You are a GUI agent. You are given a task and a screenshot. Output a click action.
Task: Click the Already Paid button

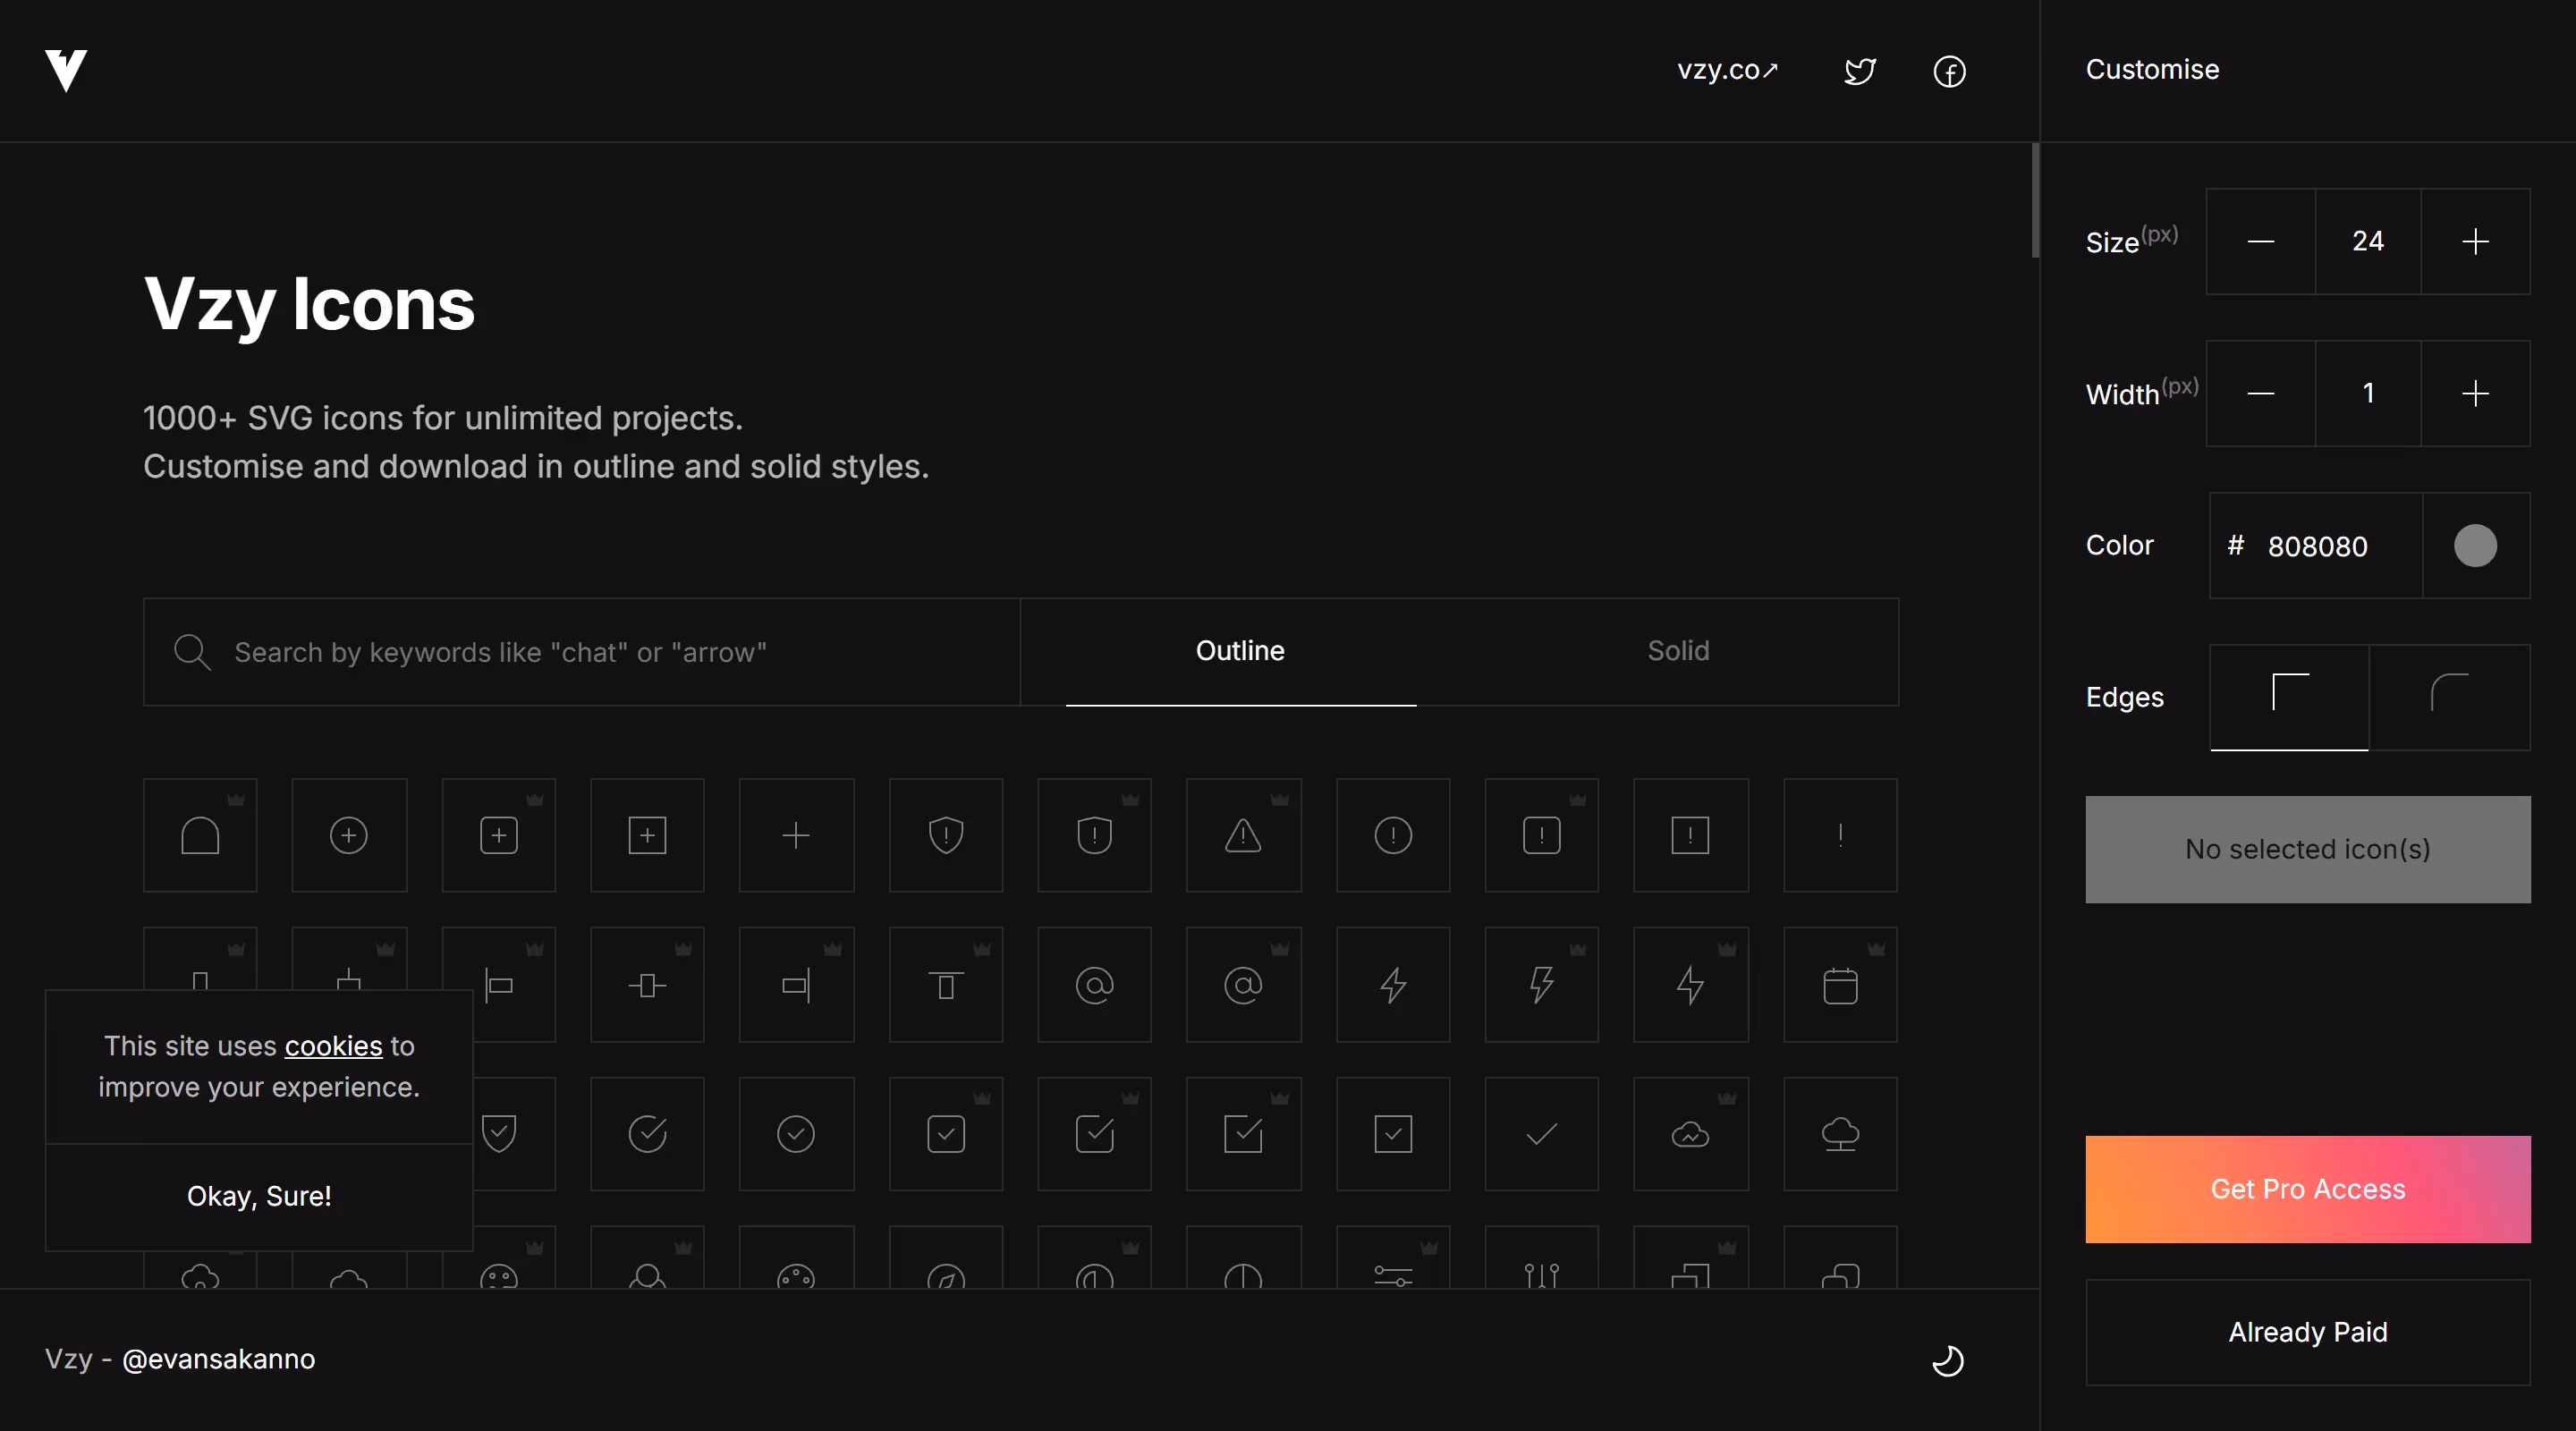pos(2307,1332)
